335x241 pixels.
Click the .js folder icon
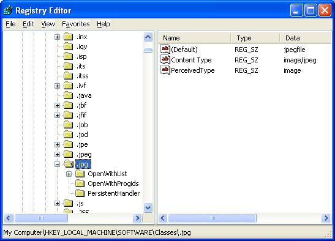68,203
